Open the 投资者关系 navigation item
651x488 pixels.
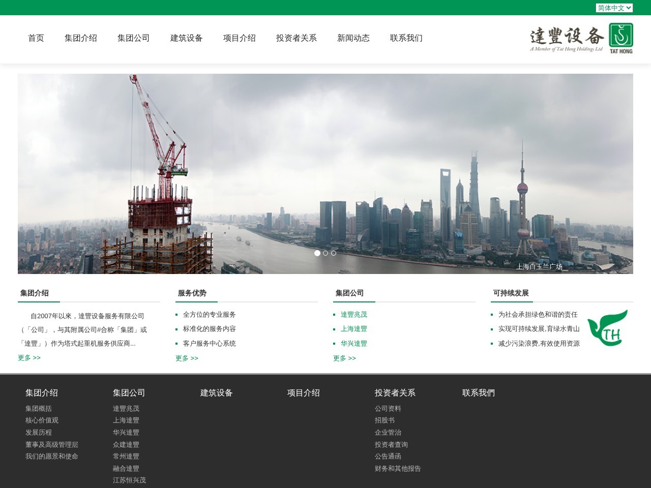pyautogui.click(x=297, y=38)
